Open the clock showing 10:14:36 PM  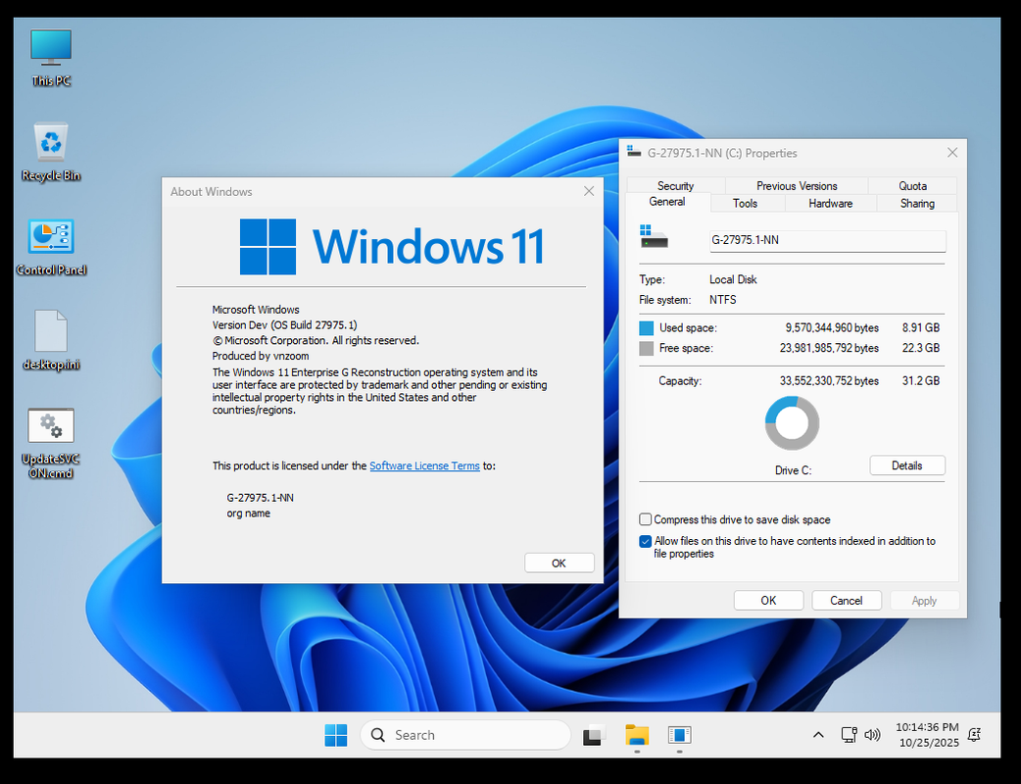(x=927, y=735)
